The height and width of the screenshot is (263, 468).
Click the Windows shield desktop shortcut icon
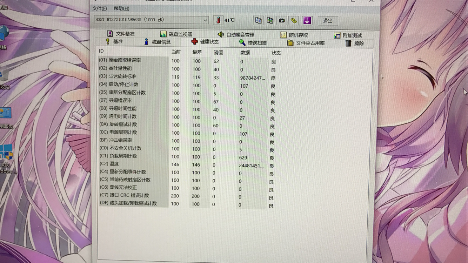pos(6,152)
